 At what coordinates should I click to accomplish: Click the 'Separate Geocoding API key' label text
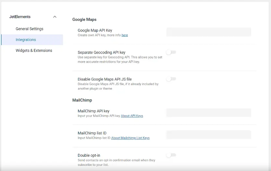coord(101,52)
